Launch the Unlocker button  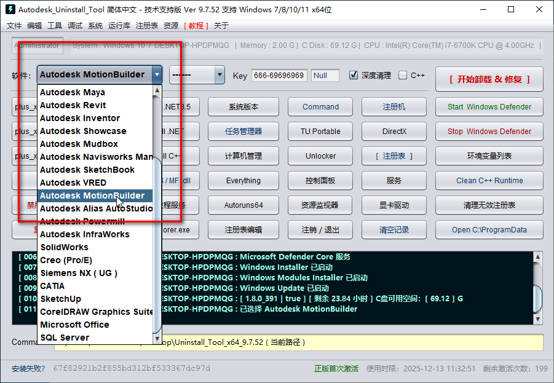pos(320,156)
